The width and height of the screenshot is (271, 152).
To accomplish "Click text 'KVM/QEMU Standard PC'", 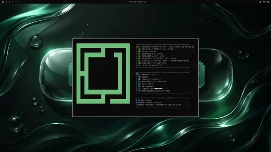I will coord(152,47).
